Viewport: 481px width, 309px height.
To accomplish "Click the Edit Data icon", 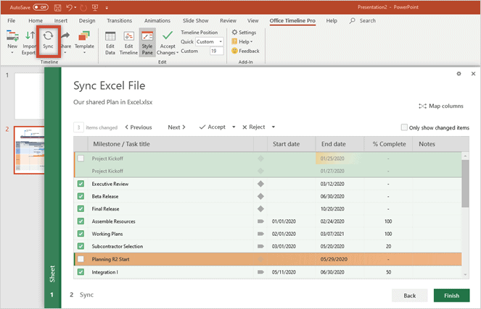I will pos(110,36).
